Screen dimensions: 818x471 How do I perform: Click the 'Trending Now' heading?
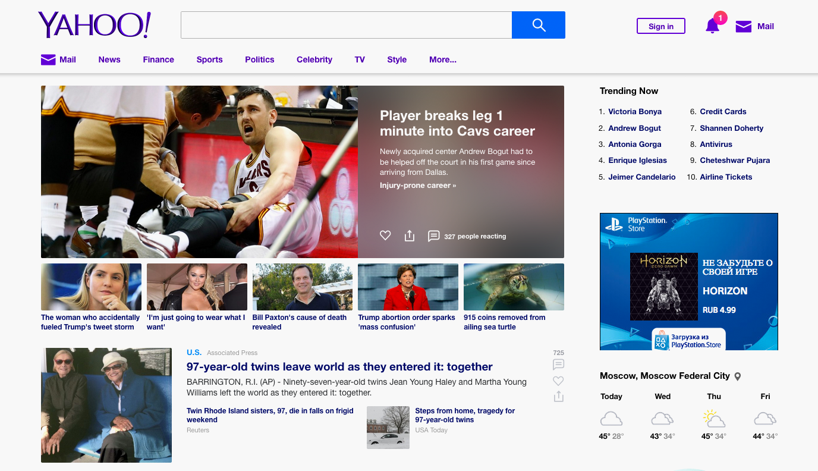(x=629, y=91)
